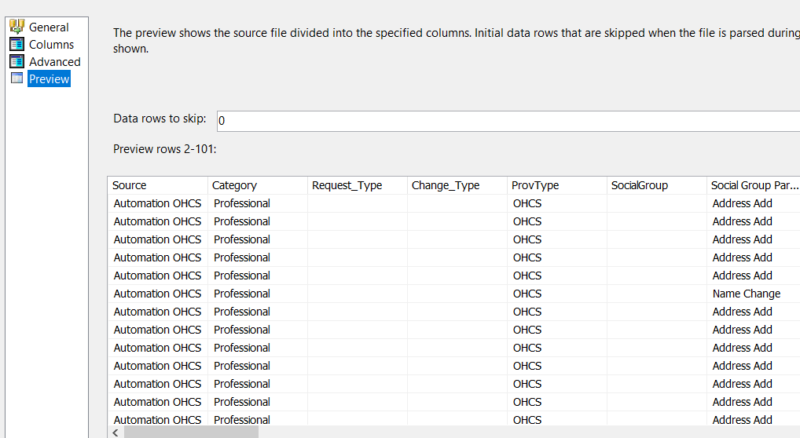The height and width of the screenshot is (438, 800).
Task: Click the Social Group Par... column header
Action: click(x=753, y=185)
